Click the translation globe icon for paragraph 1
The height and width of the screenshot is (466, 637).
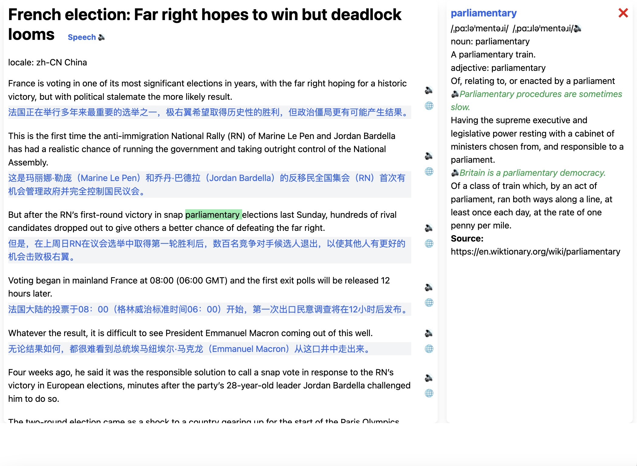429,105
